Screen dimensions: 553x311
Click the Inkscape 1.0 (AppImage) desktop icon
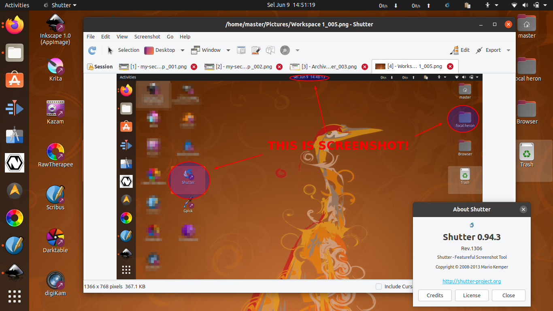pyautogui.click(x=55, y=29)
